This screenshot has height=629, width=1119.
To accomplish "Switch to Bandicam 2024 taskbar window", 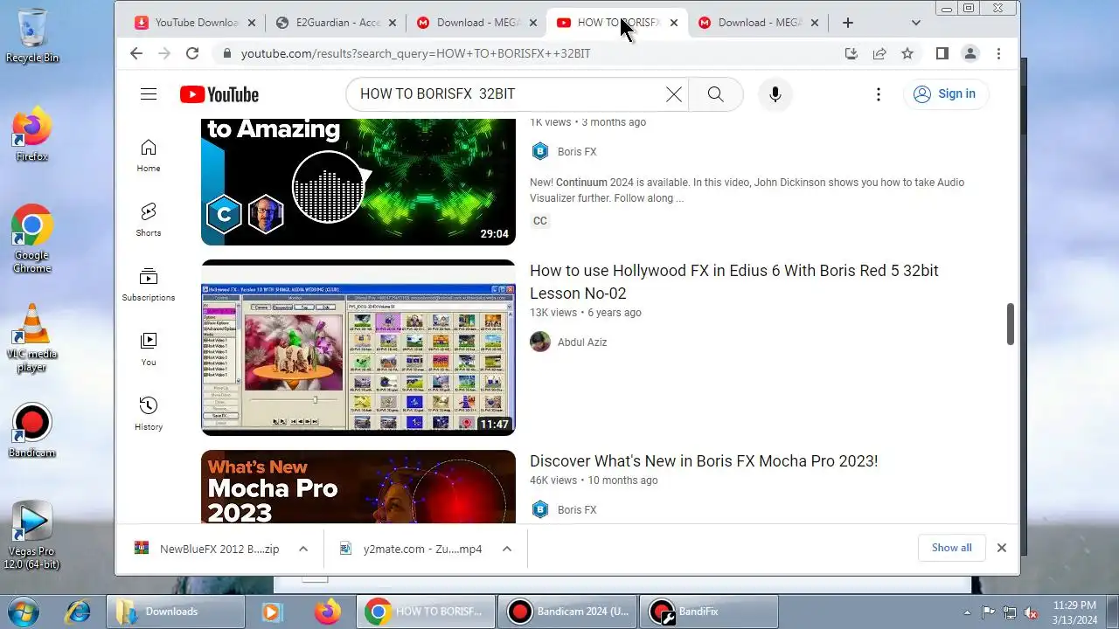I will tap(567, 612).
